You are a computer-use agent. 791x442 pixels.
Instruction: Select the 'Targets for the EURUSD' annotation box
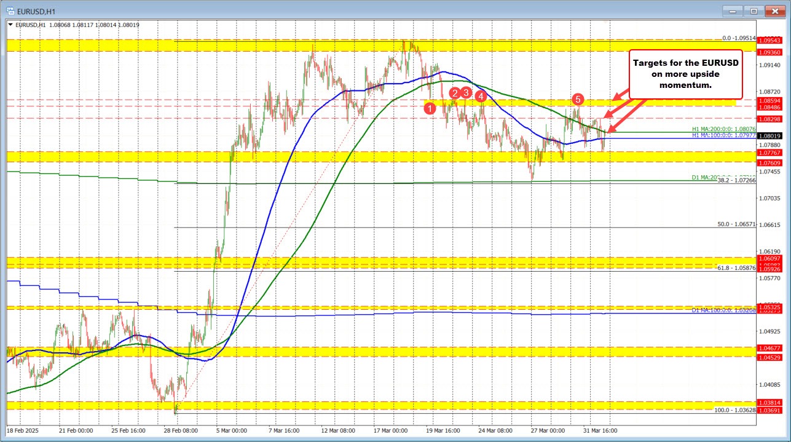[685, 74]
